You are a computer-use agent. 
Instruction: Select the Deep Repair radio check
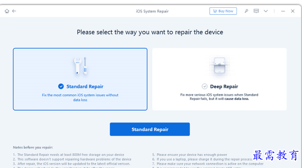(x=204, y=87)
